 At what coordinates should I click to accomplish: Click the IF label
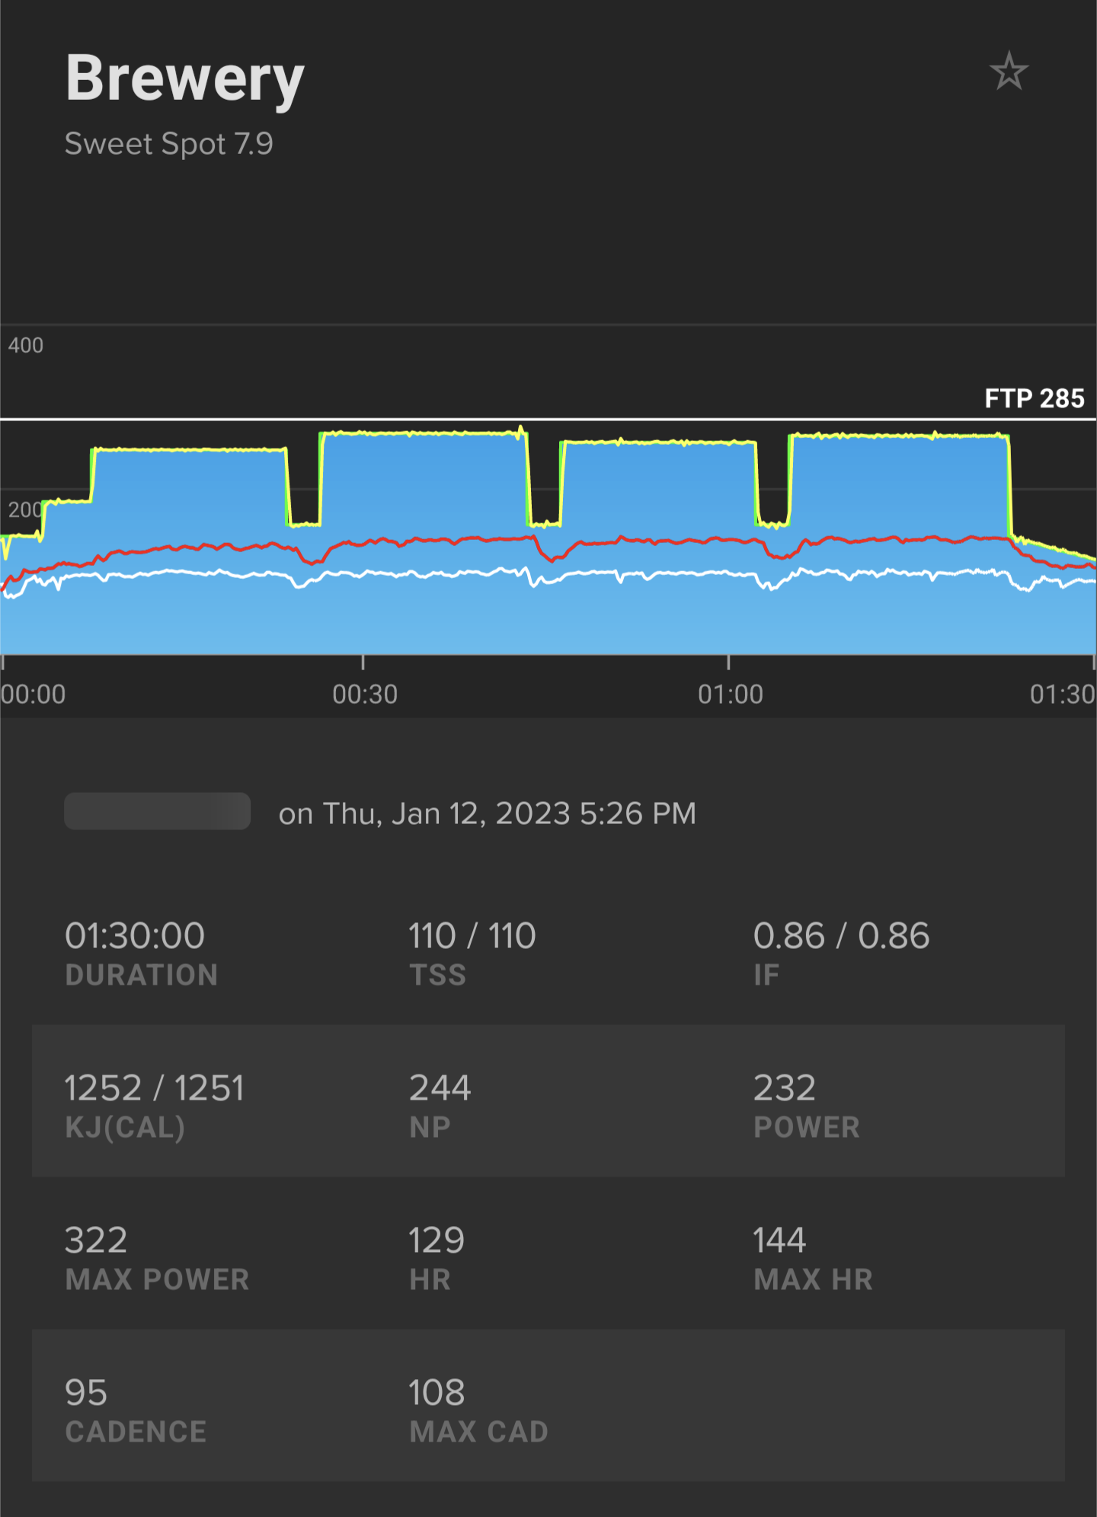click(x=766, y=976)
